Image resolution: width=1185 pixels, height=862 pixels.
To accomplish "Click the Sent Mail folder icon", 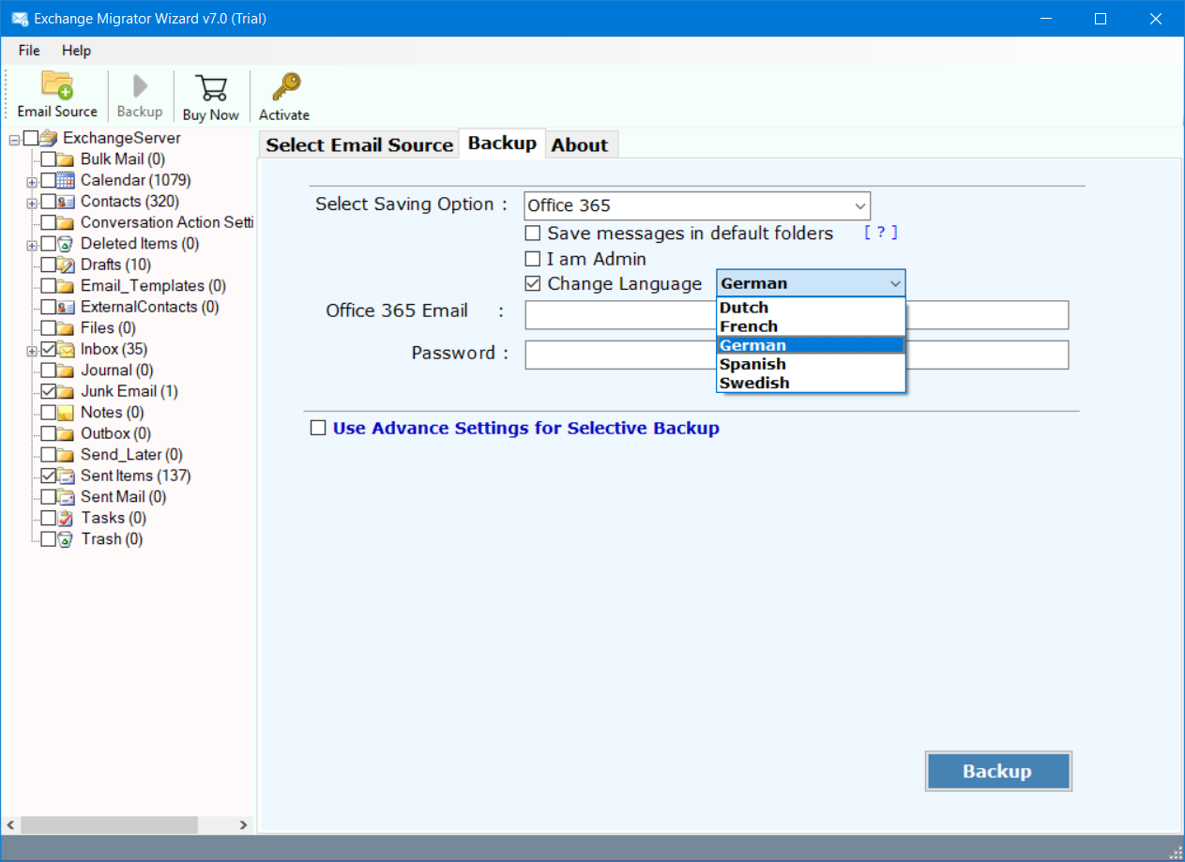I will (66, 497).
